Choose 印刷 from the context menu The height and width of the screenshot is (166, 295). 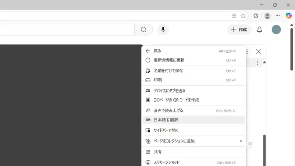click(x=194, y=80)
